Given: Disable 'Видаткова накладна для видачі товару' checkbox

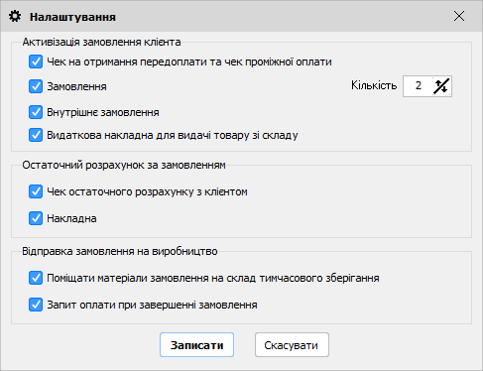Looking at the screenshot, I should click(36, 135).
